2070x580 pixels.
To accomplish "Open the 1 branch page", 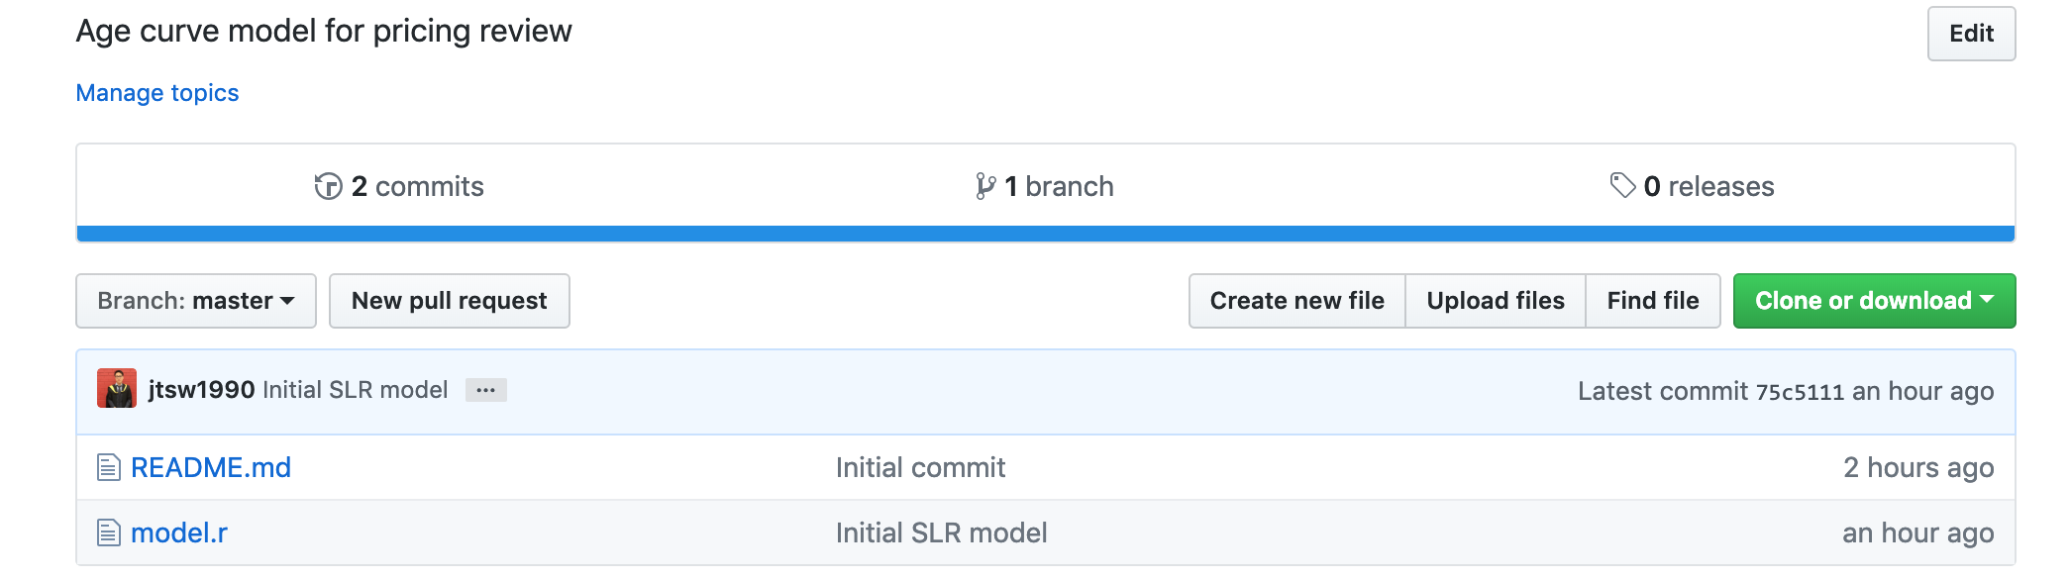I will (1058, 186).
